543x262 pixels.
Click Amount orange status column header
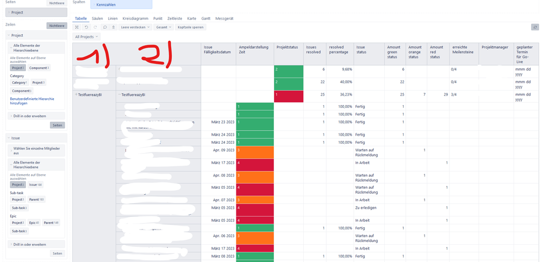pyautogui.click(x=416, y=54)
